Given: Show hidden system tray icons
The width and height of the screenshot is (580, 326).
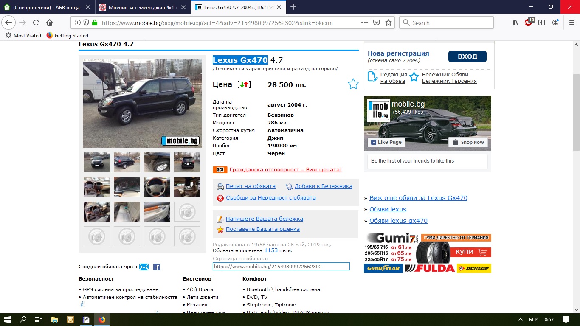Looking at the screenshot, I should click(x=521, y=319).
